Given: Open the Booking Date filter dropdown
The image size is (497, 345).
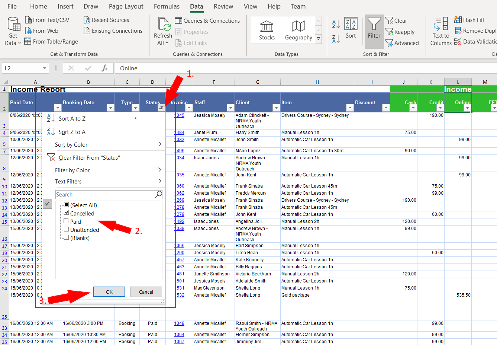Looking at the screenshot, I should 110,108.
